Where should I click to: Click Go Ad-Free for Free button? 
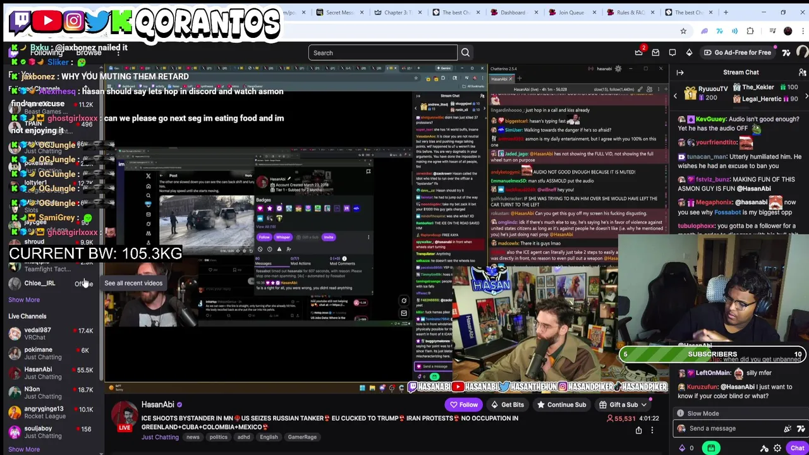point(736,52)
